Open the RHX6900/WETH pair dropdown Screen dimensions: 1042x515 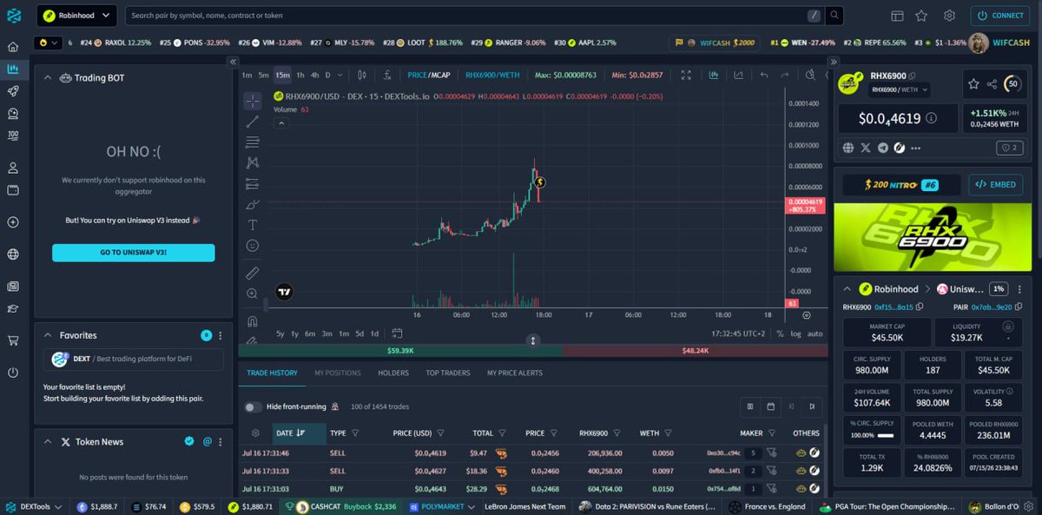coord(898,89)
